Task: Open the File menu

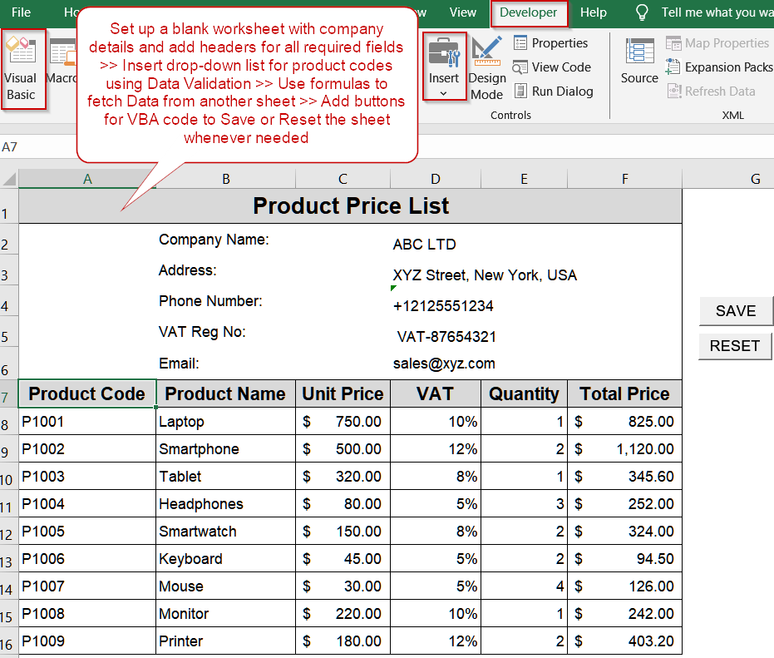Action: tap(22, 12)
